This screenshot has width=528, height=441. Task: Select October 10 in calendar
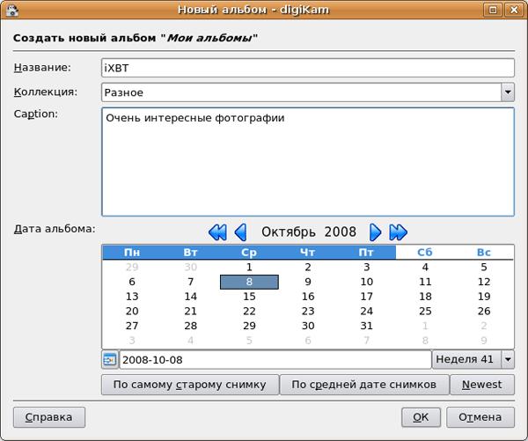[x=366, y=282]
